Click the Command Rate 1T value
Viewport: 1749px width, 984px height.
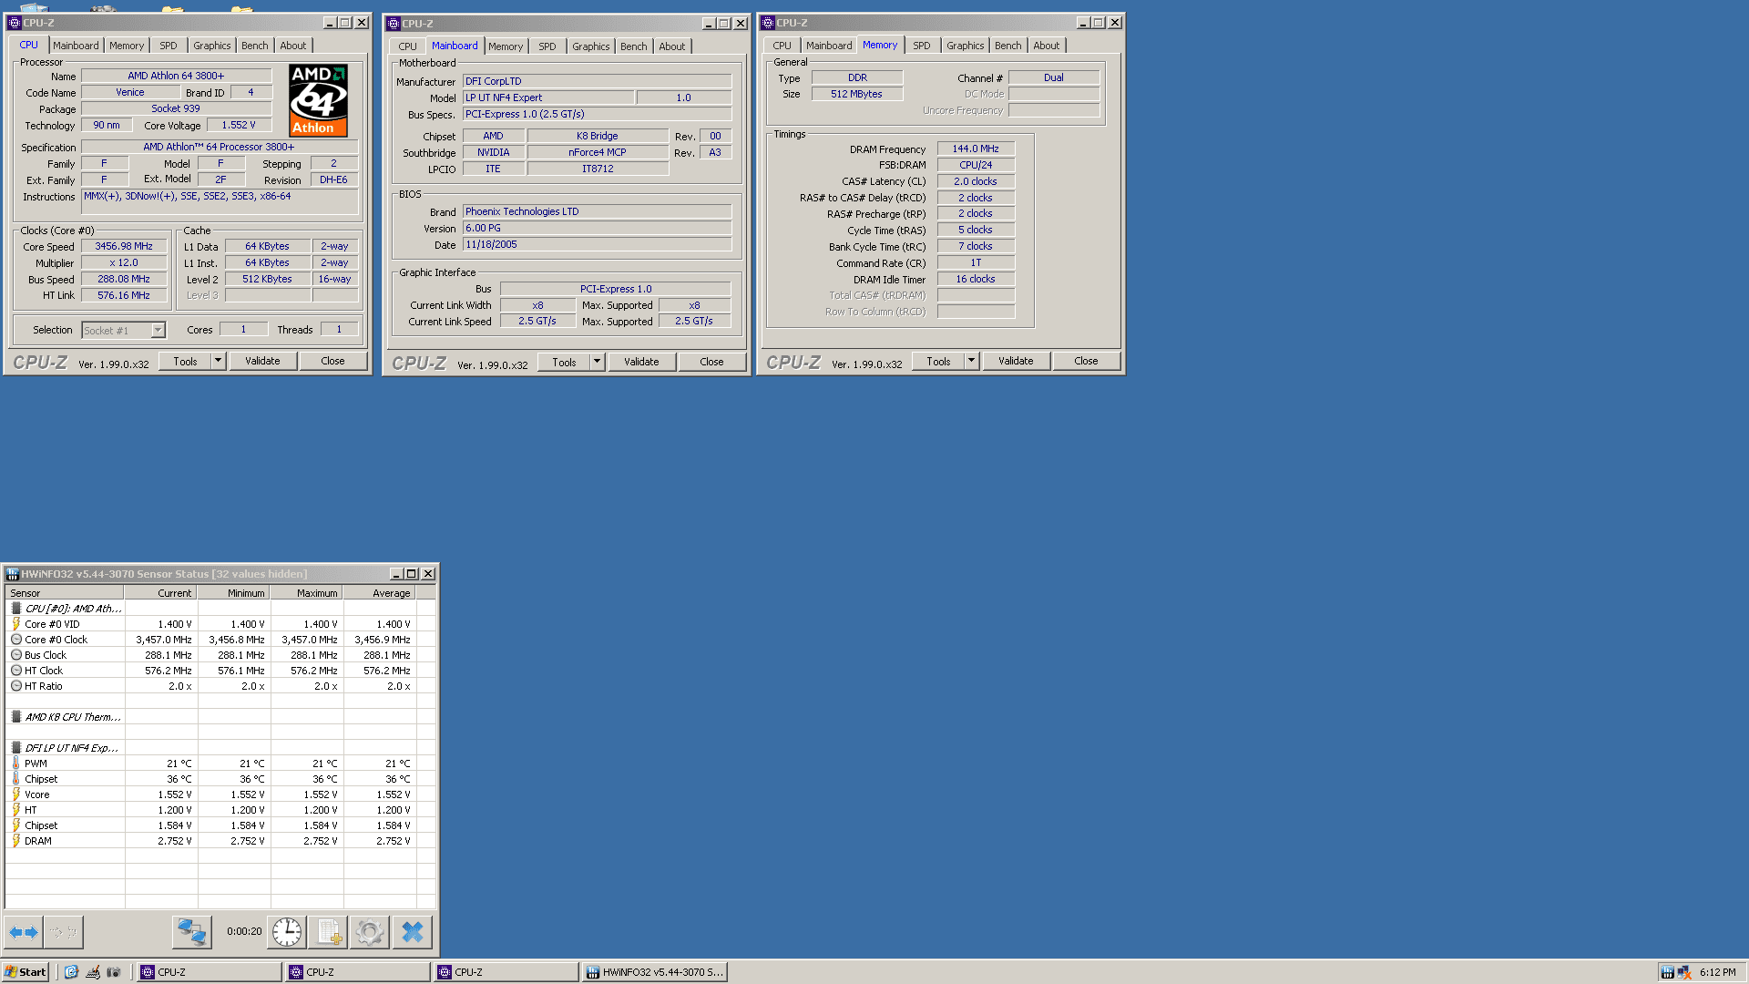(x=976, y=262)
